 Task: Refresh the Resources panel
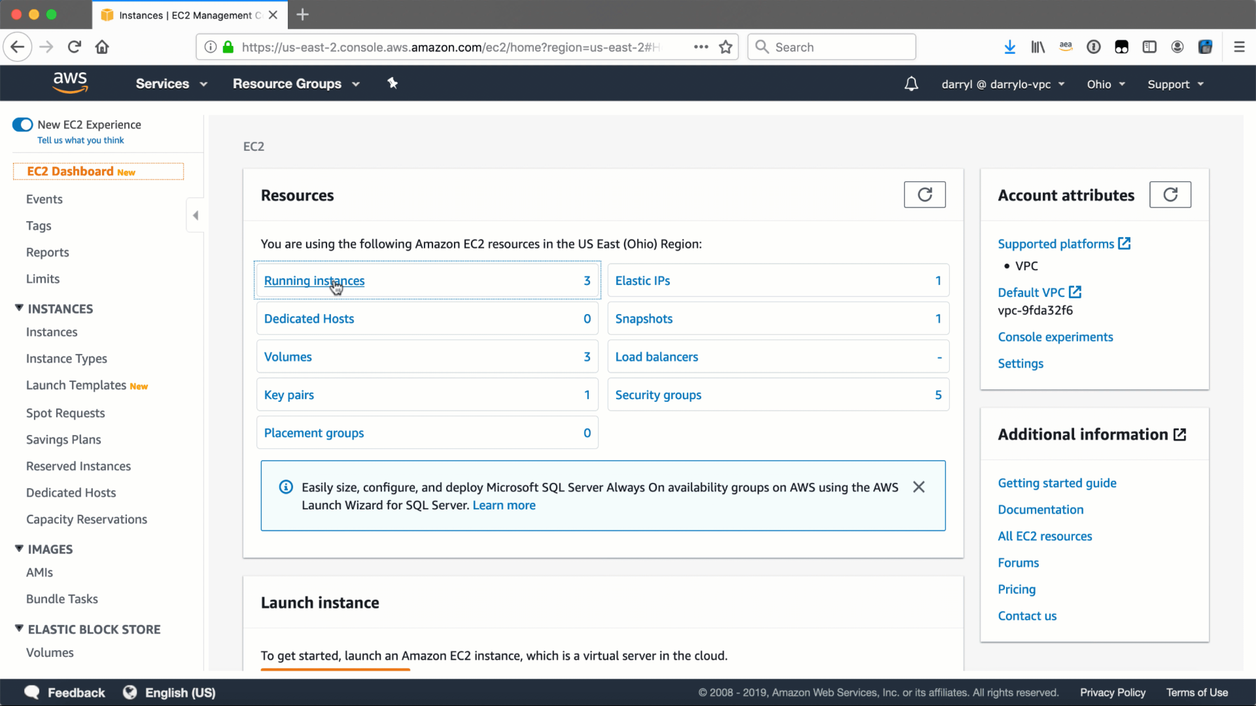coord(924,195)
